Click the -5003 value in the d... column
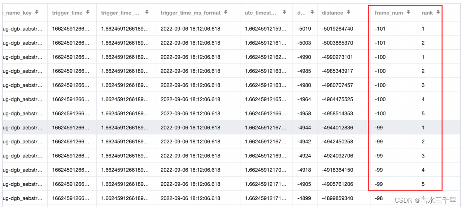The width and height of the screenshot is (462, 207). tap(304, 43)
